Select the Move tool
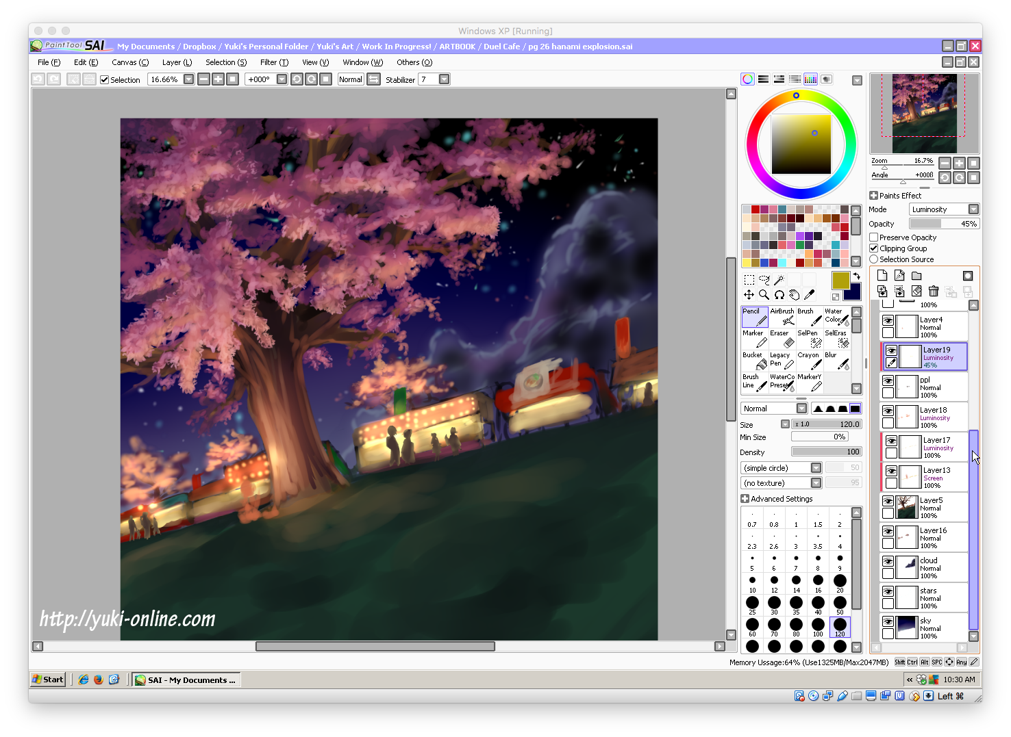Viewport: 1011px width, 737px height. click(749, 295)
